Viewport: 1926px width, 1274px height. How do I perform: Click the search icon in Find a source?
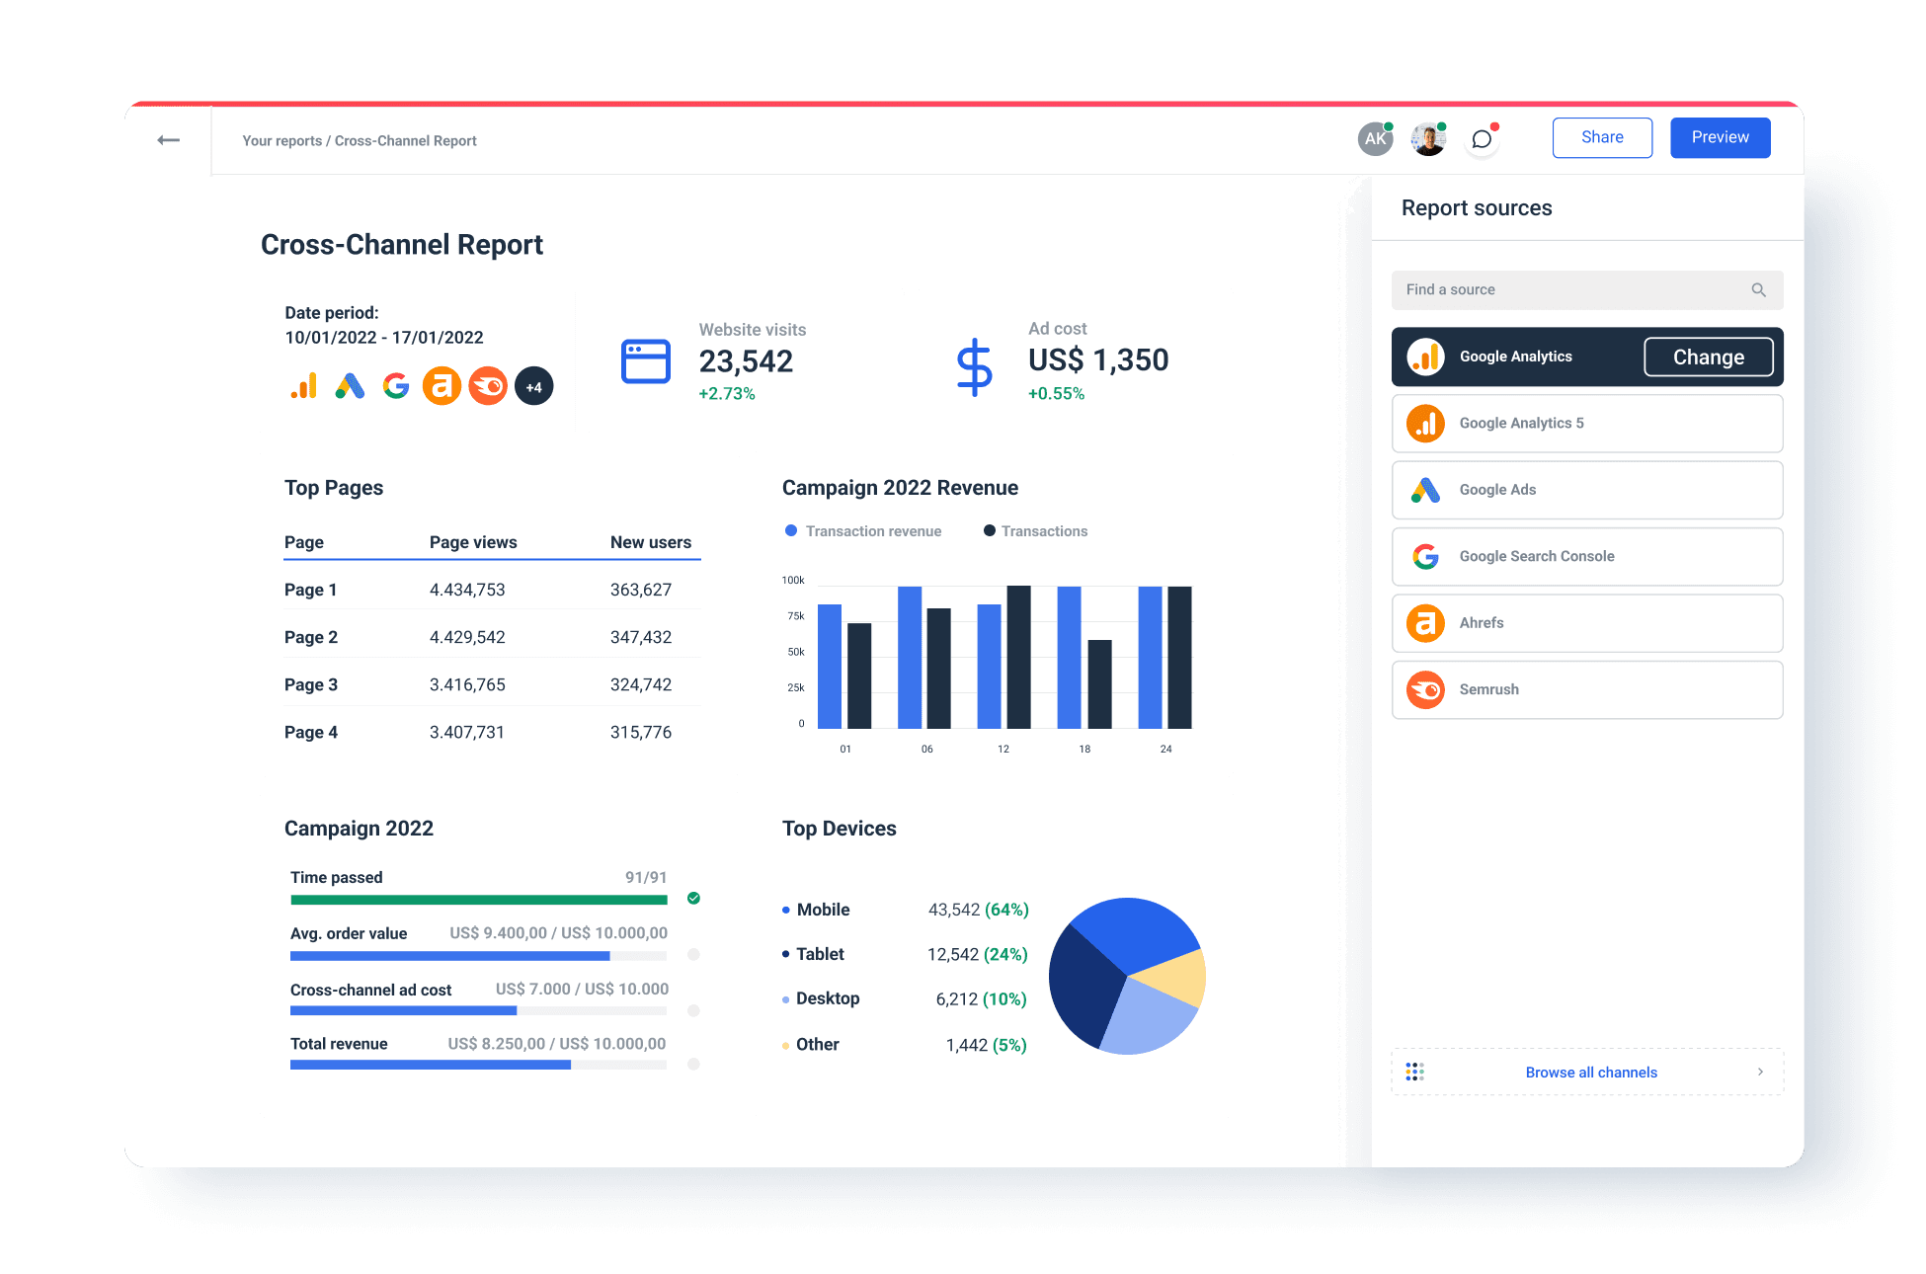tap(1759, 289)
